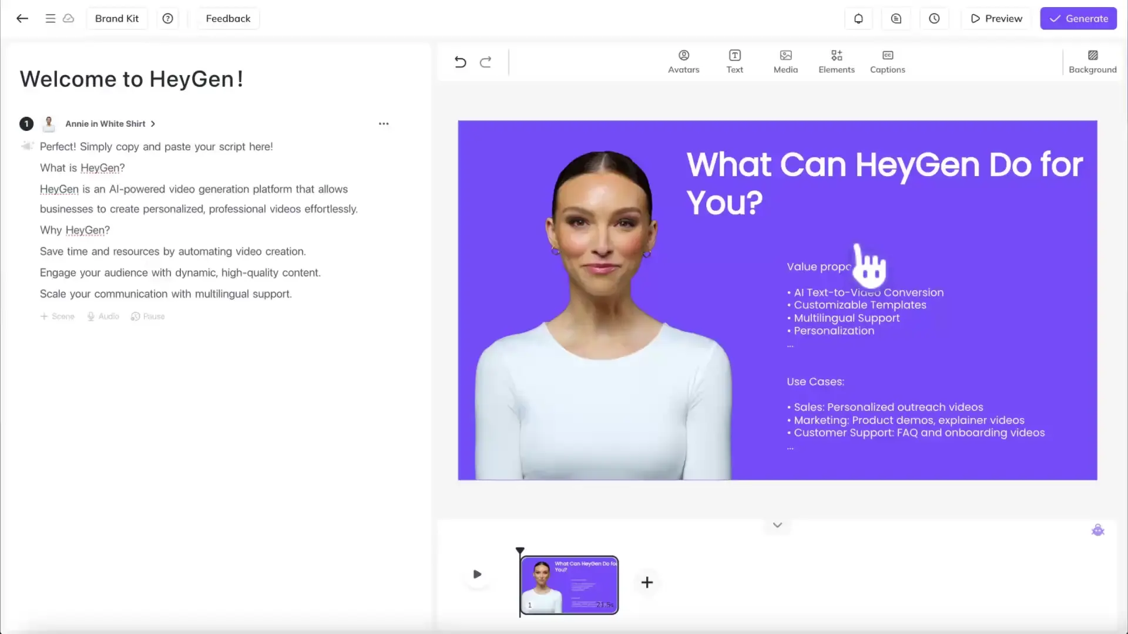The width and height of the screenshot is (1128, 634).
Task: Select scene 1 thumbnail in timeline
Action: pyautogui.click(x=569, y=585)
